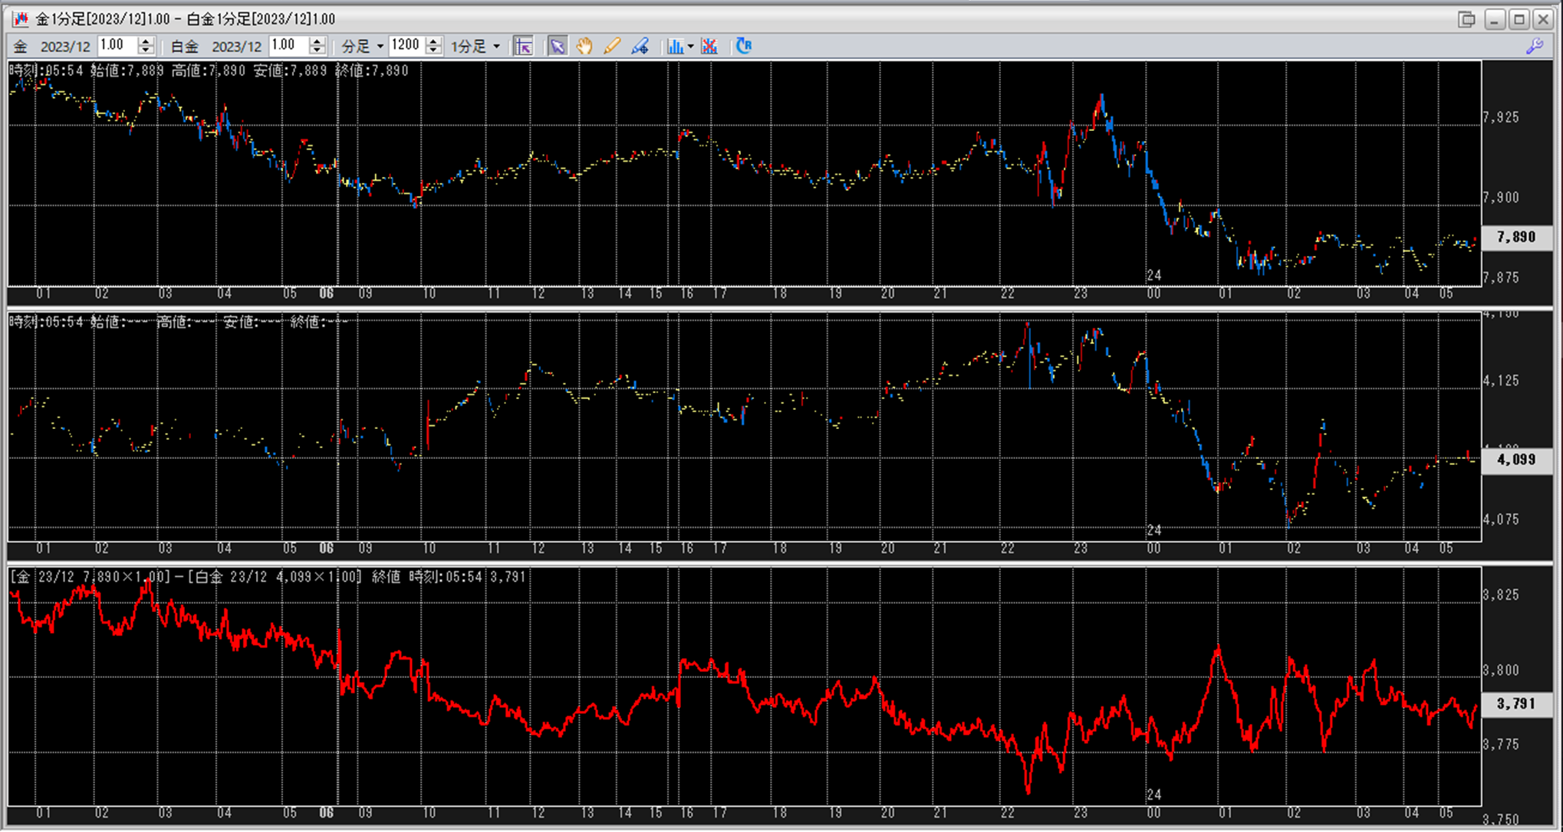Expand the arrow beside bar chart icon
The image size is (1563, 832).
tap(690, 46)
